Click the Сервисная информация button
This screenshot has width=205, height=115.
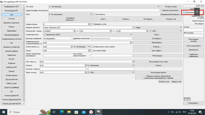pyautogui.click(x=193, y=55)
